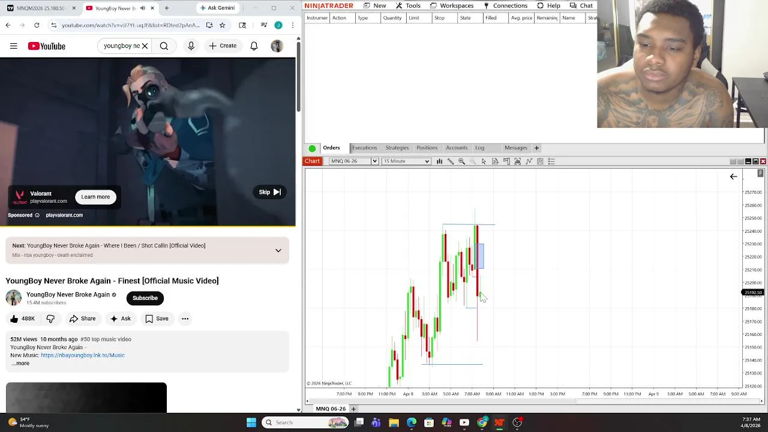Select the cursor pointer tool in chart toolbar
This screenshot has width=768, height=432.
(x=484, y=161)
